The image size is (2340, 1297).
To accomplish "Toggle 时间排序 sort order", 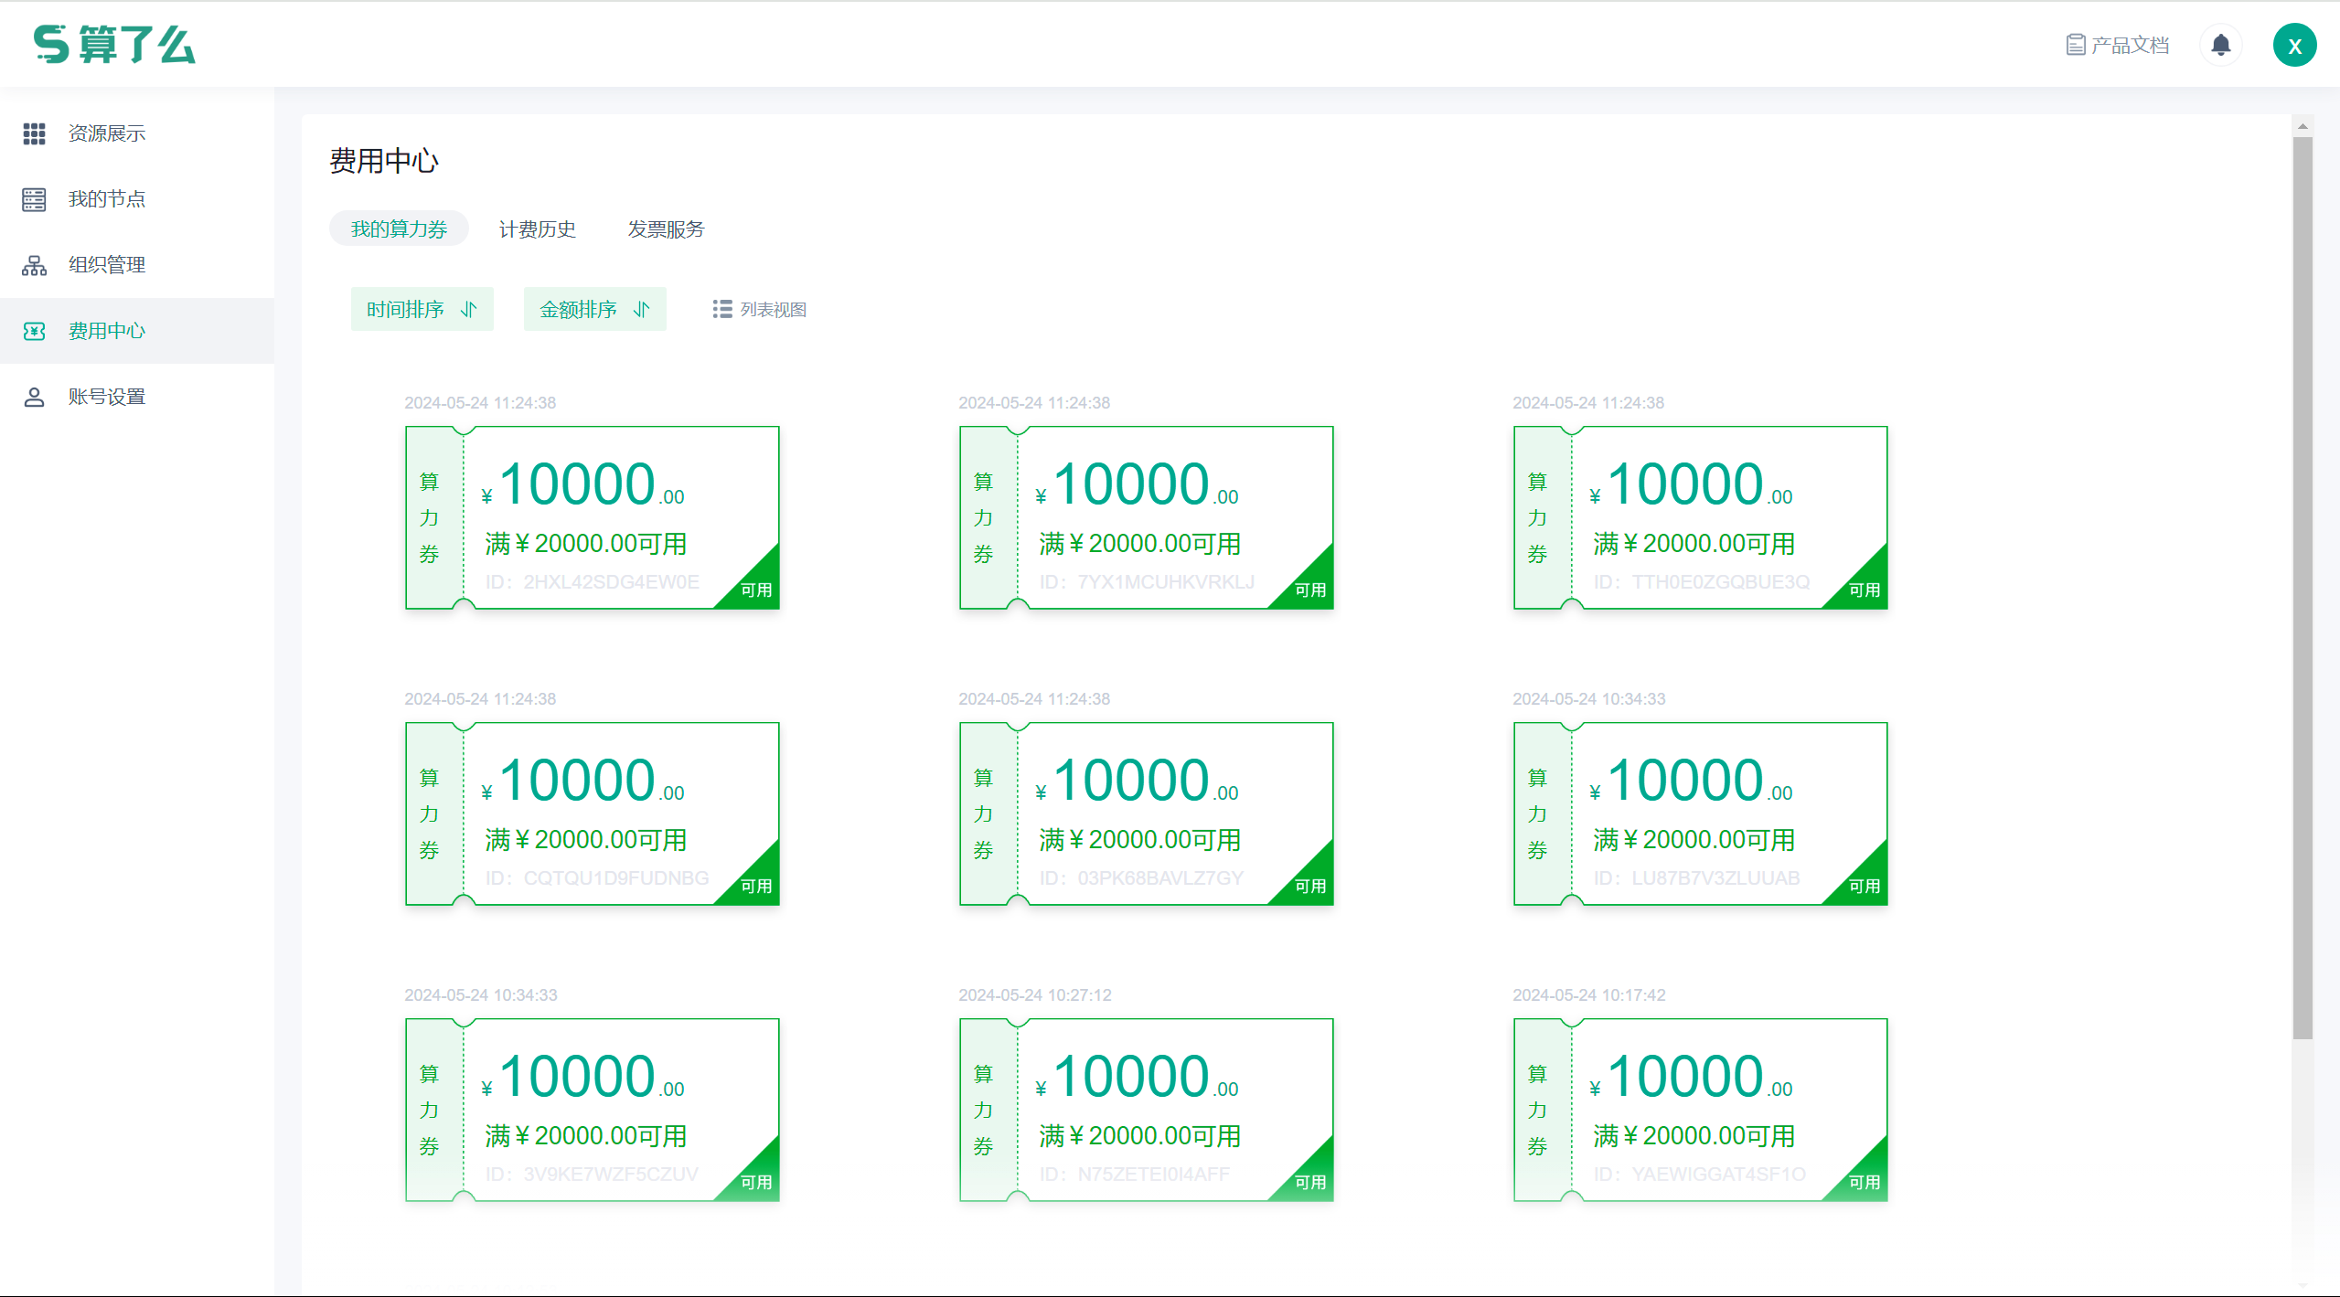I will pyautogui.click(x=422, y=309).
